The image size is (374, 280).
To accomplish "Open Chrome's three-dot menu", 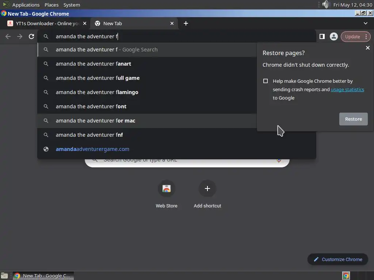I will pyautogui.click(x=366, y=37).
